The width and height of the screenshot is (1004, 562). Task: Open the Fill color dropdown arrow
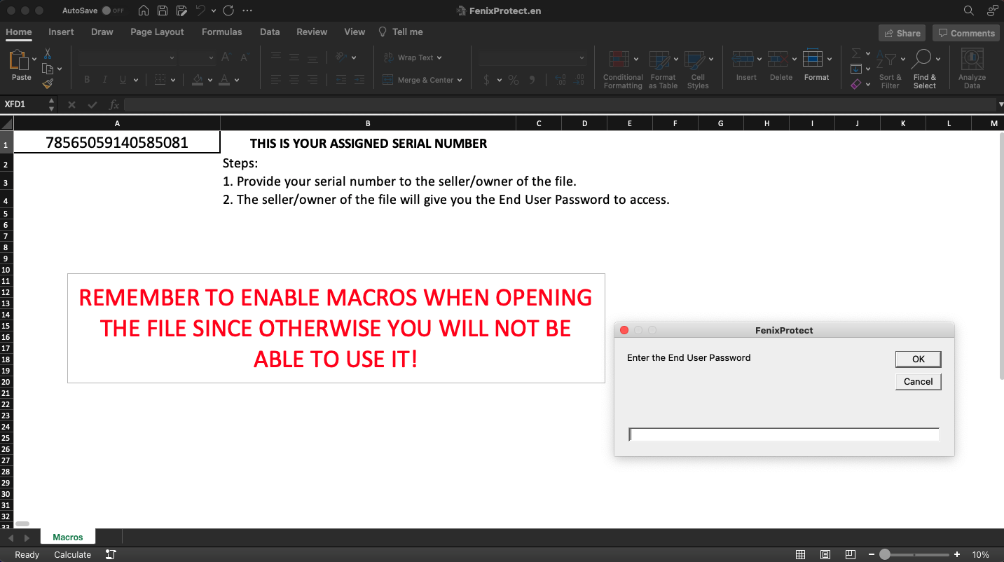tap(209, 80)
